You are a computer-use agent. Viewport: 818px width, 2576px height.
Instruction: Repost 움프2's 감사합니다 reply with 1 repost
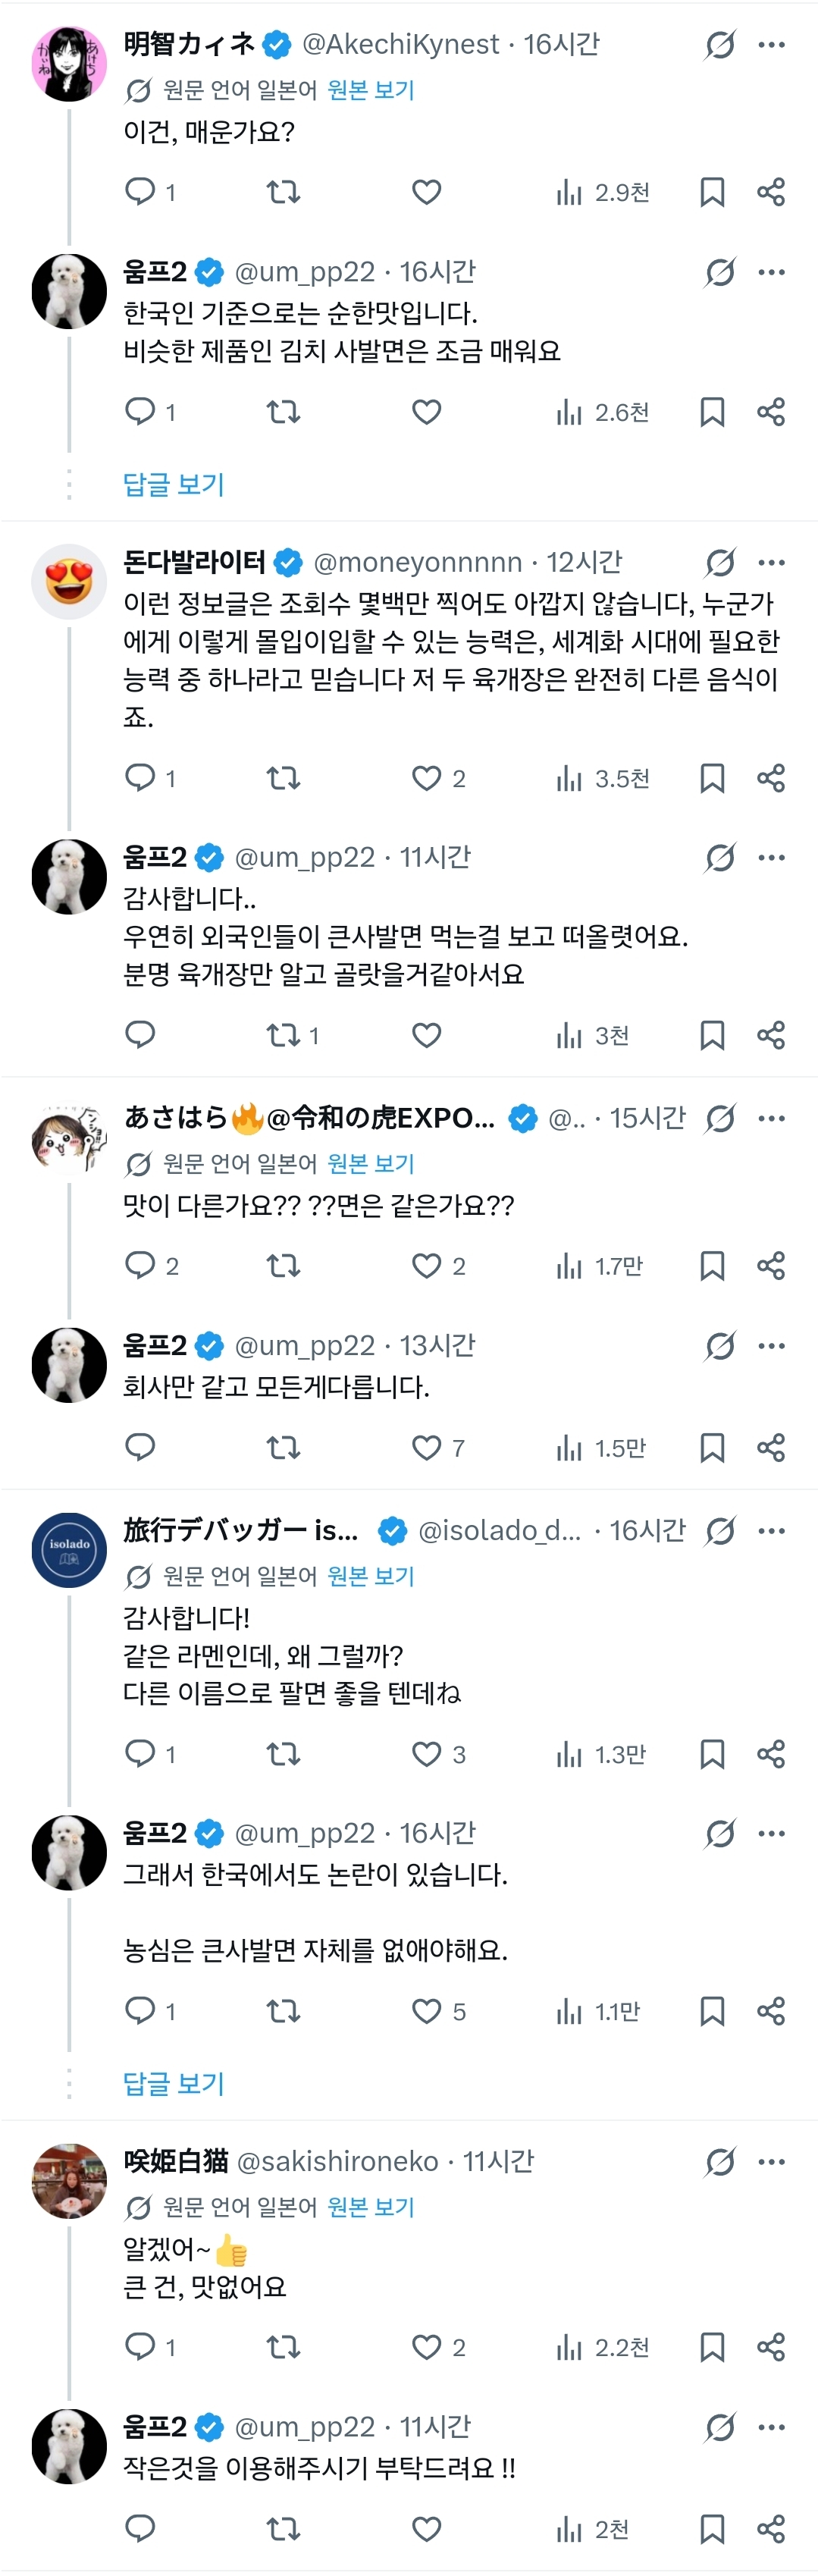[x=283, y=1035]
